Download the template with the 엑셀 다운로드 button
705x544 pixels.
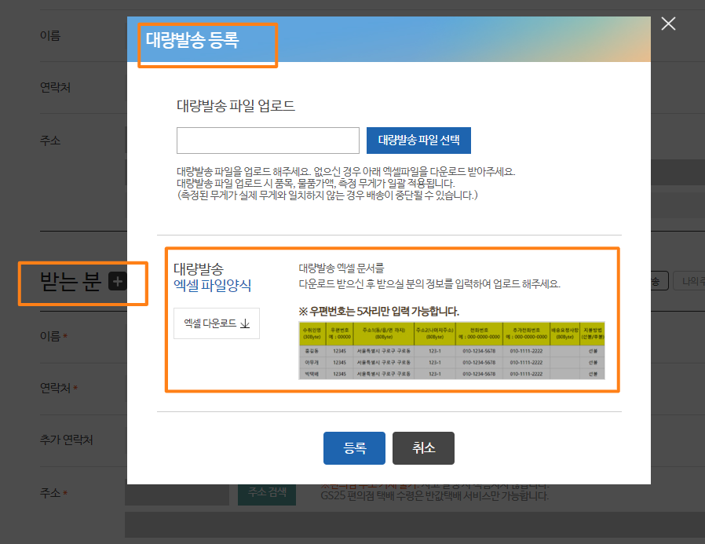tap(216, 323)
